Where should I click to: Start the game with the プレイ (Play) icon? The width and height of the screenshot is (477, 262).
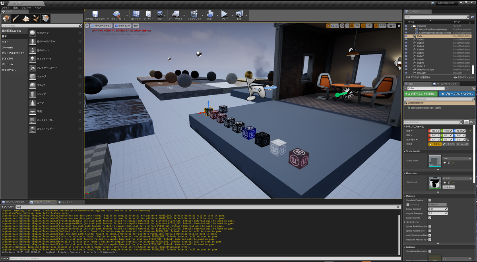point(224,14)
